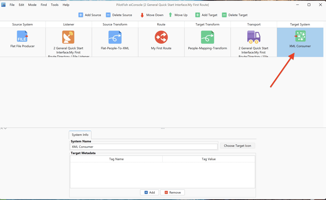This screenshot has width=326, height=200.
Task: Click the Add Source toolbar button
Action: tap(90, 15)
